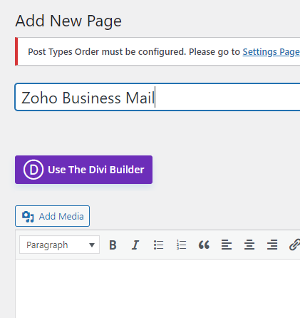
Task: Click the camera and music media icon
Action: pos(28,217)
